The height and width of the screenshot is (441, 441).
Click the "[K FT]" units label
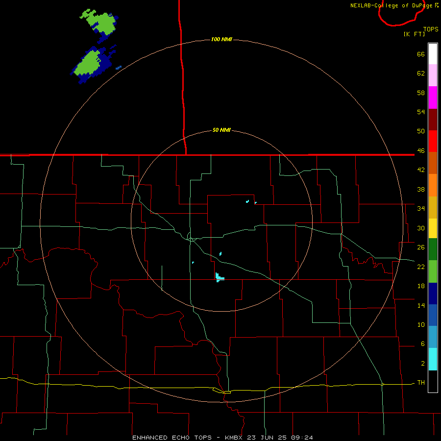coord(414,34)
